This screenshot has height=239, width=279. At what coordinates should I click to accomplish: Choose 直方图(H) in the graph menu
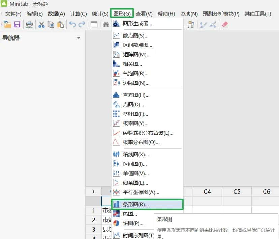(134, 95)
